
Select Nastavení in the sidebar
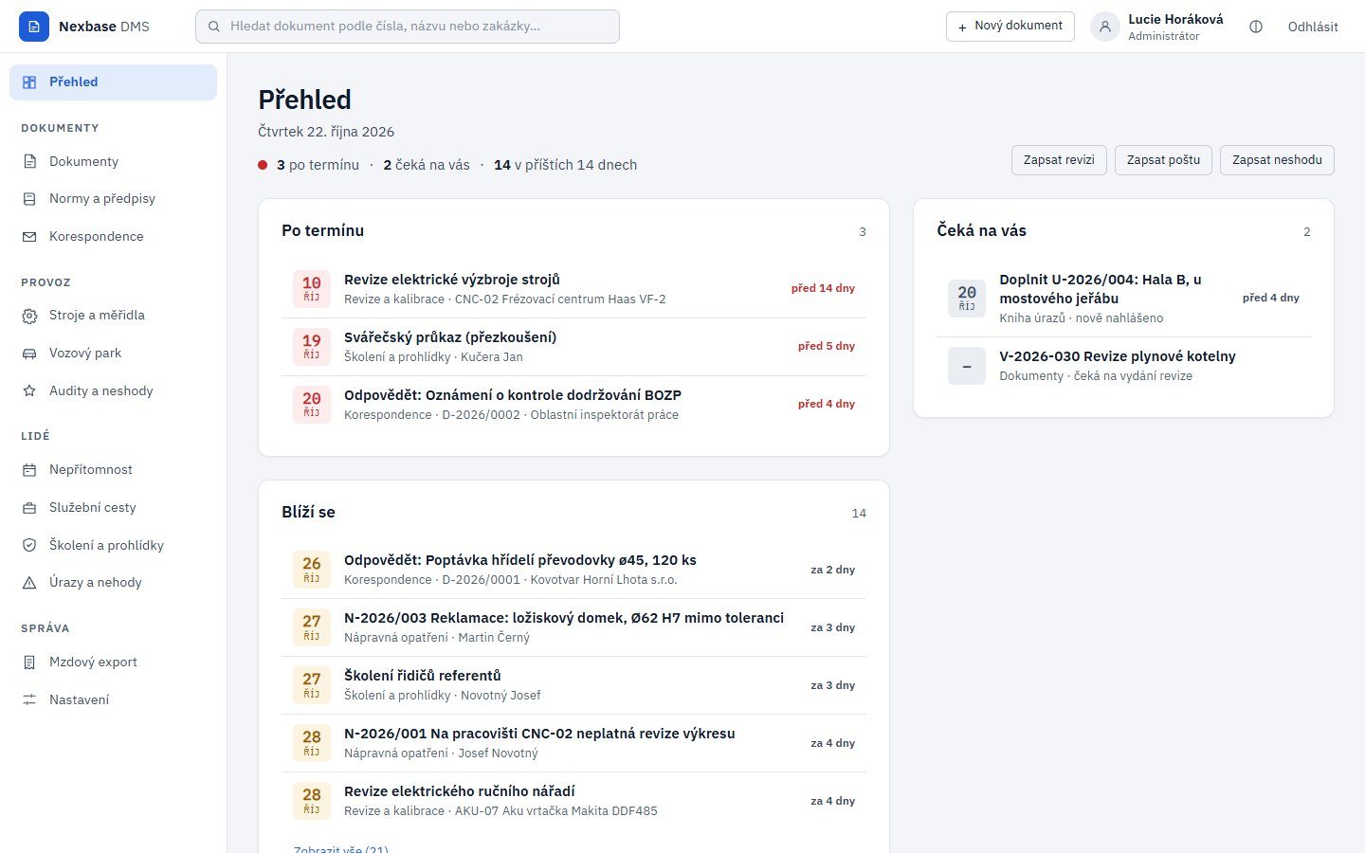[x=114, y=700]
